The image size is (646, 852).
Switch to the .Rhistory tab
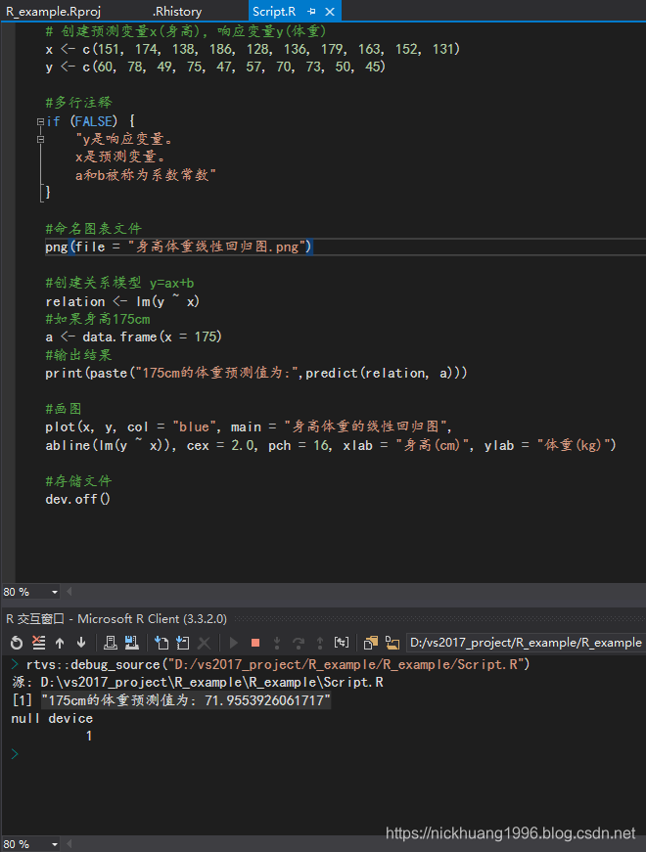177,12
